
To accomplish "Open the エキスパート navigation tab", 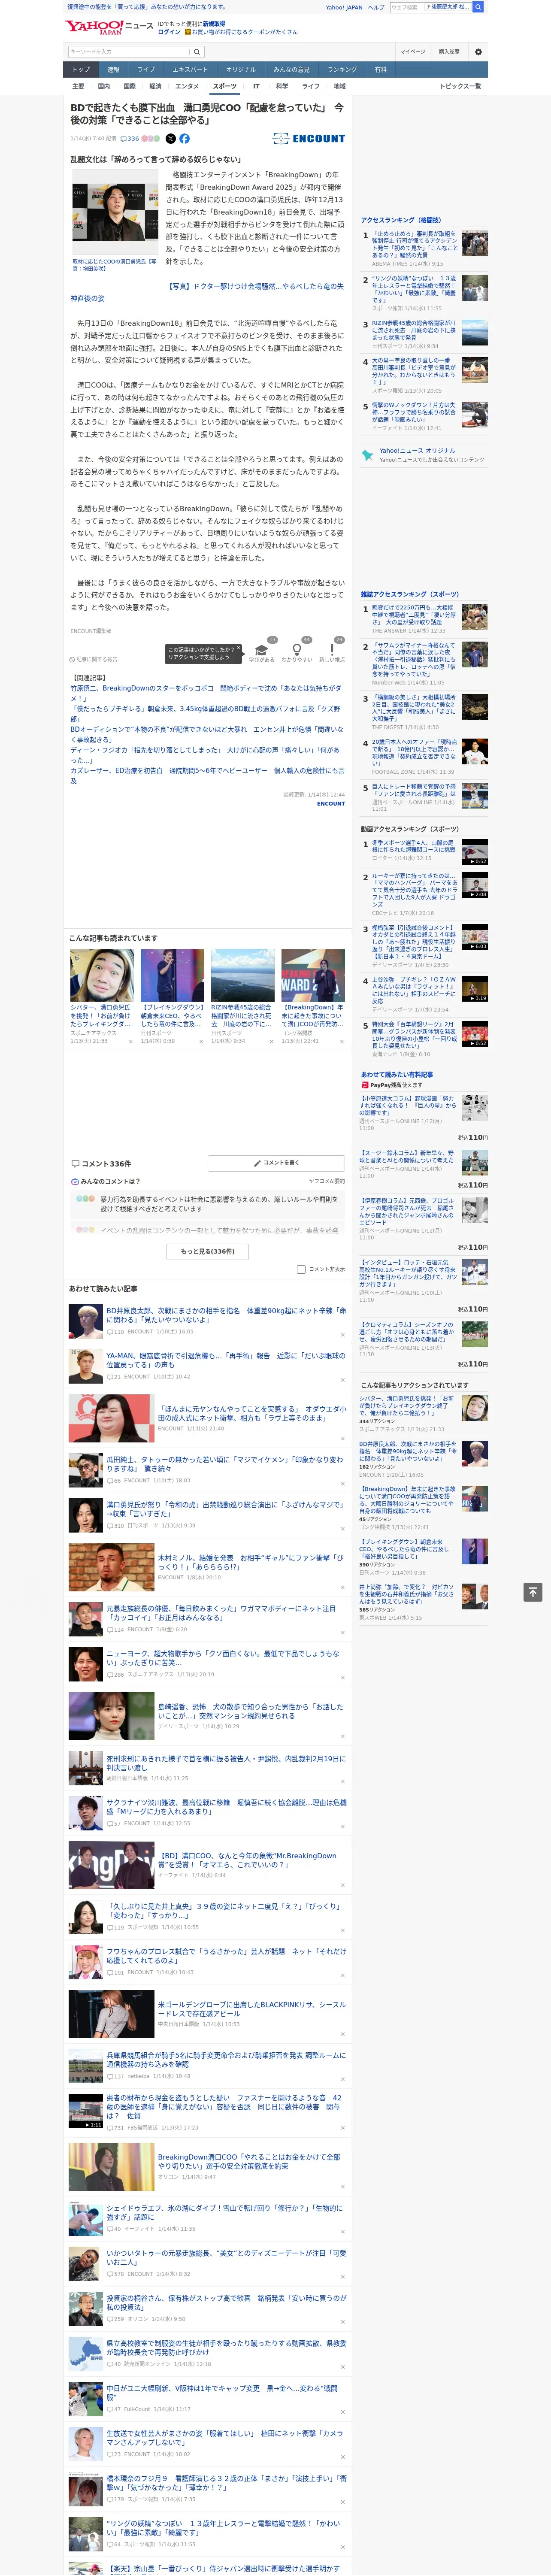I will pos(190,70).
